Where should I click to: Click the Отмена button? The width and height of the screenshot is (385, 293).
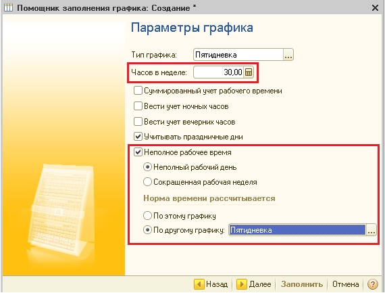[345, 284]
